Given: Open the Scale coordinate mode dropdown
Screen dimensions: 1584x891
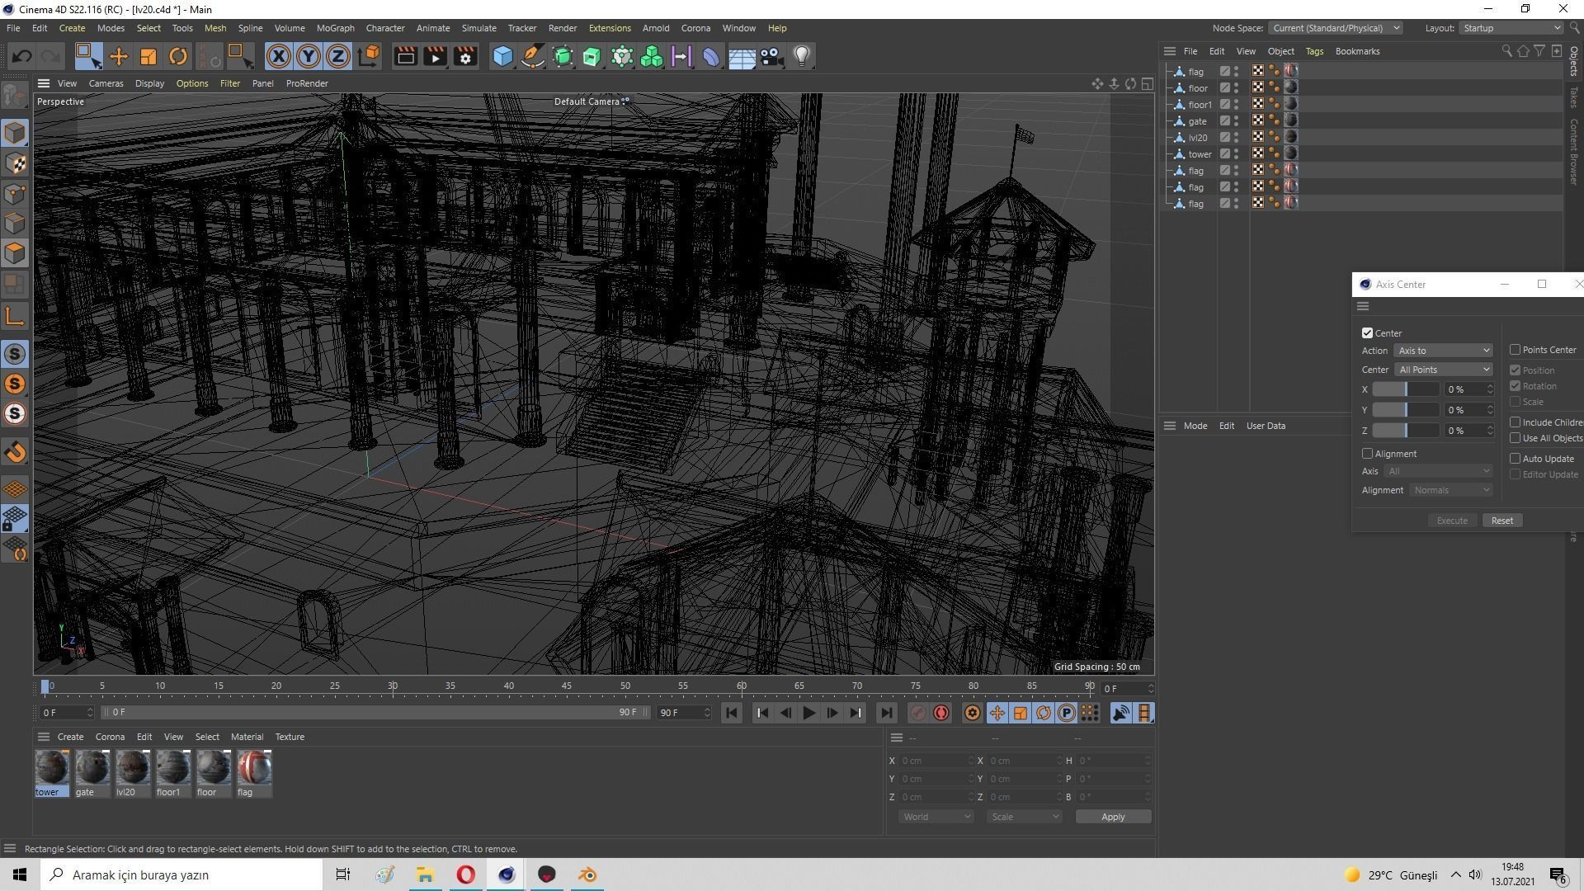Looking at the screenshot, I should click(1024, 817).
